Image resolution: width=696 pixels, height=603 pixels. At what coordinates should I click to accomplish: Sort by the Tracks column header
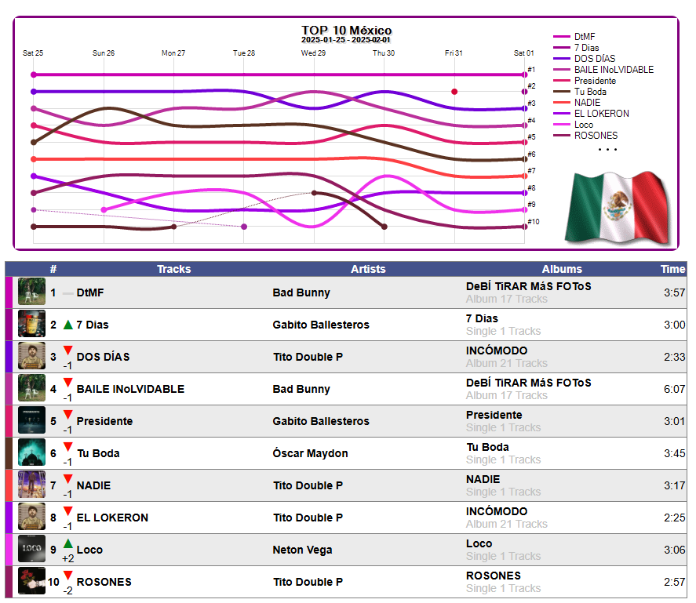tap(174, 269)
